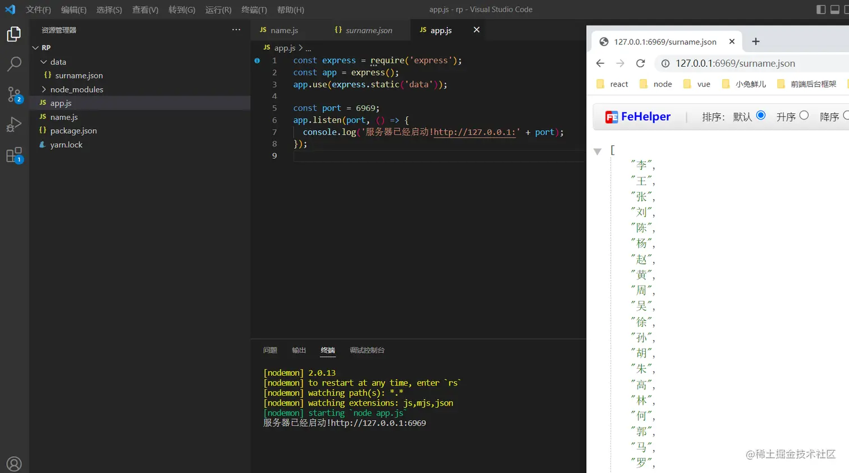The image size is (849, 473).
Task: Open yarn.lock in the file tree
Action: pyautogui.click(x=140, y=144)
